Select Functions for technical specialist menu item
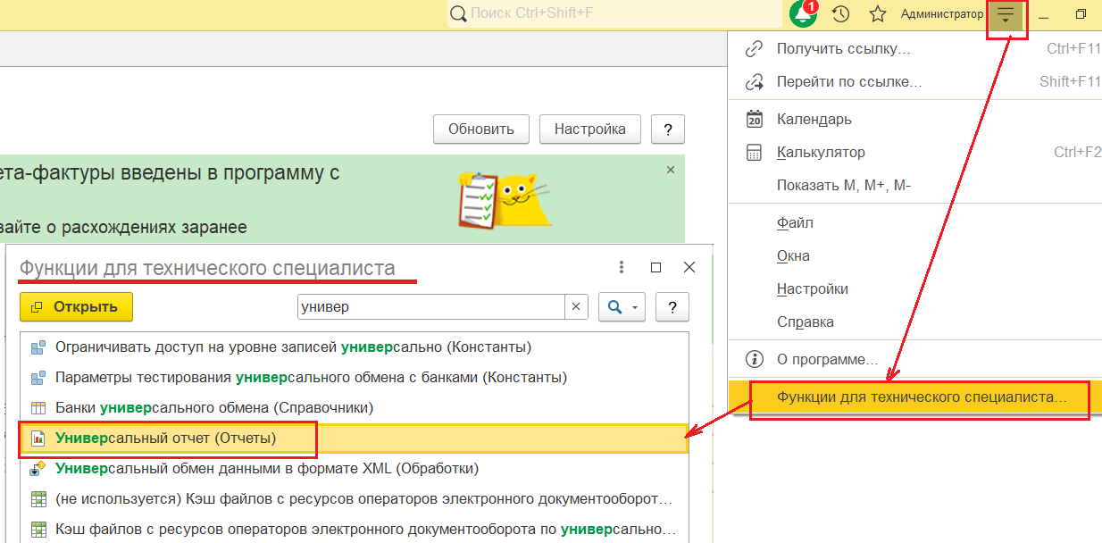The height and width of the screenshot is (543, 1102). tap(921, 396)
